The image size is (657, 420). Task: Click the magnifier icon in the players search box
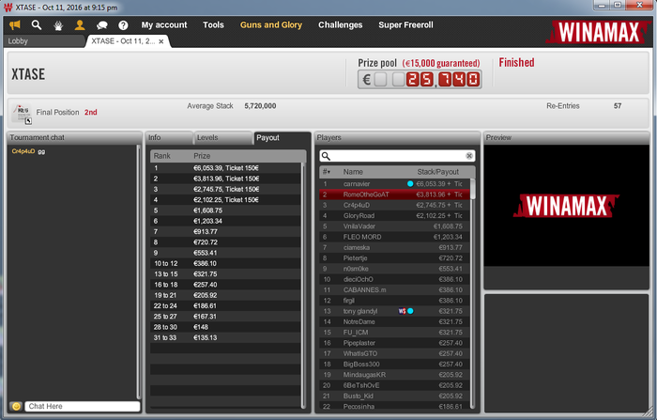[326, 156]
